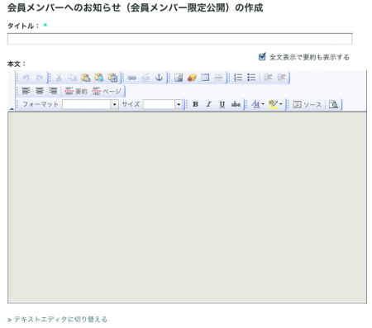Click the Paste clipboard icon
The width and height of the screenshot is (372, 328).
(86, 78)
